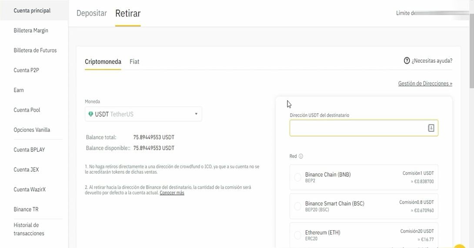Select Binance Chain (BNB) network radio button
Image resolution: width=474 pixels, height=248 pixels.
298,177
